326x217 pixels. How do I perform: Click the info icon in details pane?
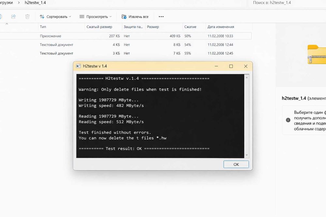click(288, 120)
